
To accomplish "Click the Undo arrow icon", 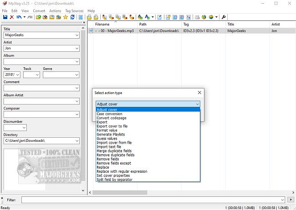I will [19, 17].
